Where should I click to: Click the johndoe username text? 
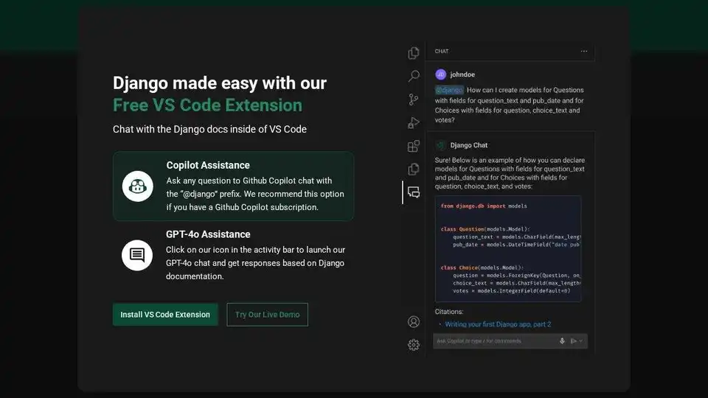pyautogui.click(x=462, y=74)
